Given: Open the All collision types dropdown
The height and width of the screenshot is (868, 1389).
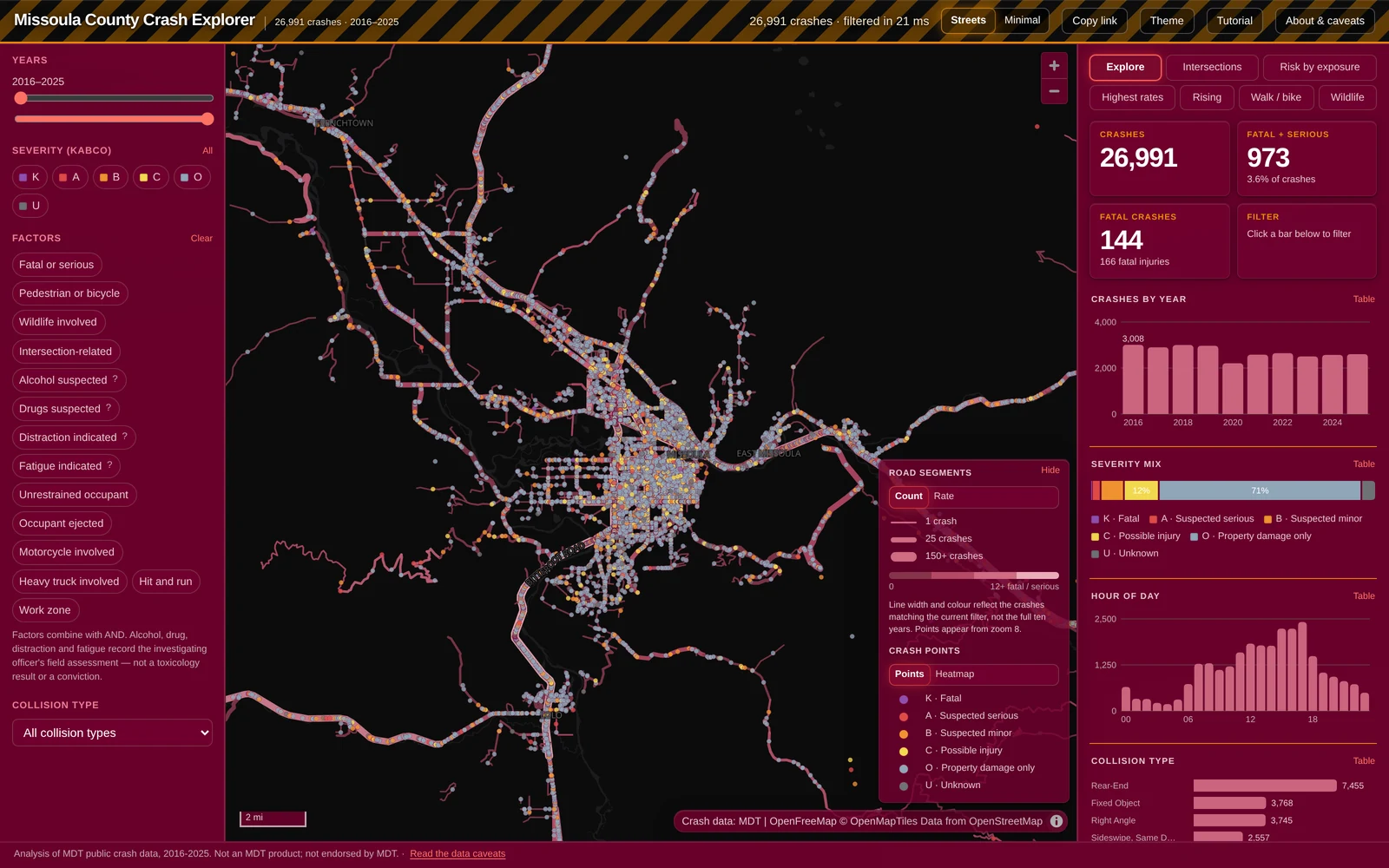Looking at the screenshot, I should [112, 733].
